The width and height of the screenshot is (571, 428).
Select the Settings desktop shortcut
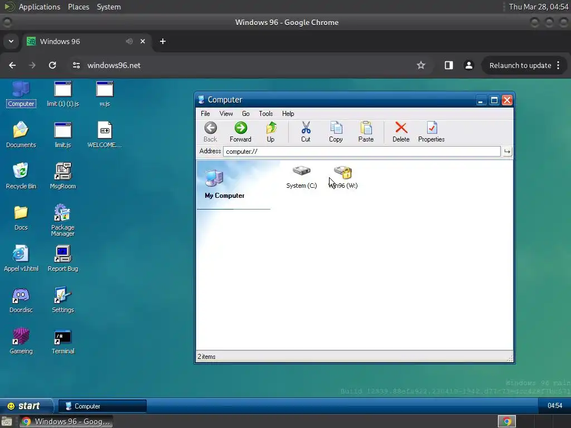(63, 300)
